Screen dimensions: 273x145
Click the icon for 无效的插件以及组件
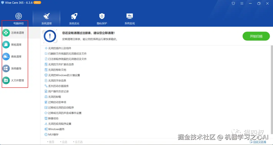point(46,48)
